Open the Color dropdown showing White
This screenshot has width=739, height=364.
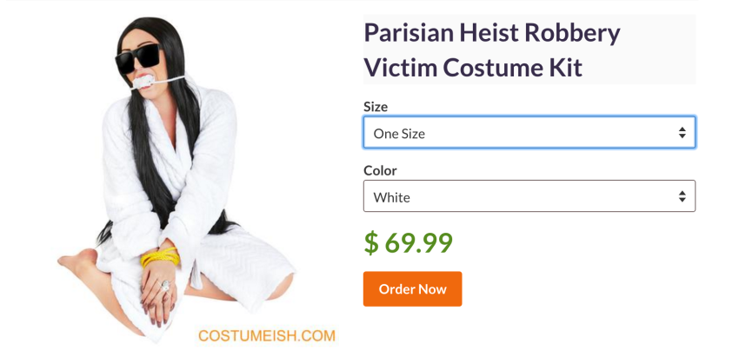coord(529,195)
